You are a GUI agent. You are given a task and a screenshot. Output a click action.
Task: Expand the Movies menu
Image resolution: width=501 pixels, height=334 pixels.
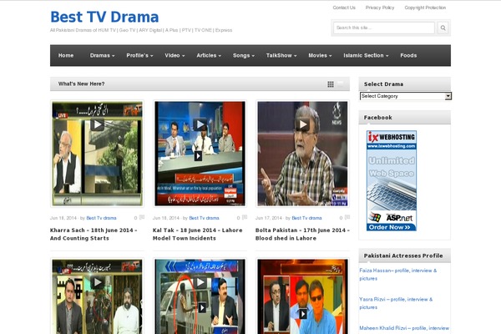(x=320, y=56)
